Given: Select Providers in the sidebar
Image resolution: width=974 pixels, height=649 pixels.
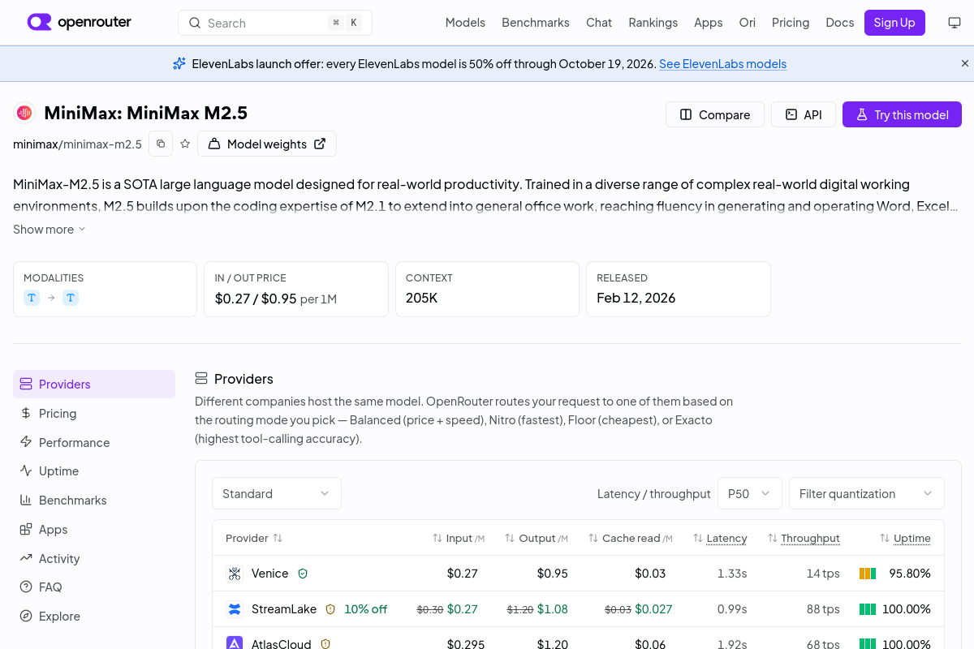Looking at the screenshot, I should click(x=94, y=385).
